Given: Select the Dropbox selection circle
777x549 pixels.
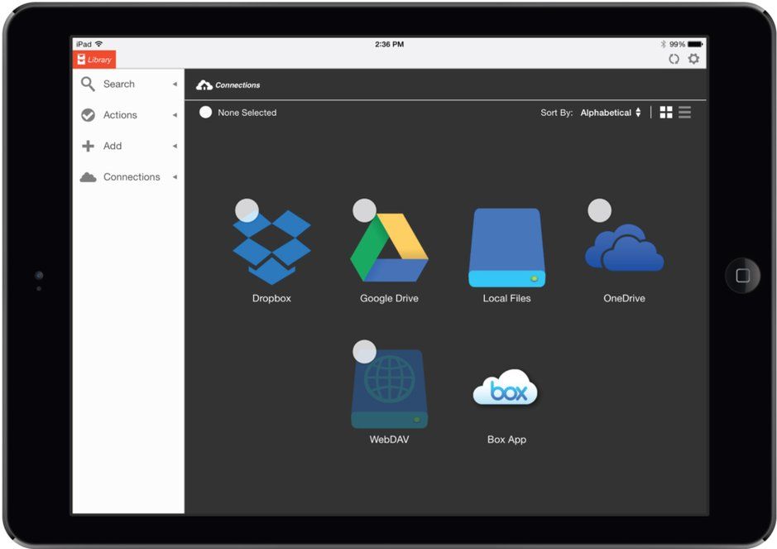Looking at the screenshot, I should click(247, 210).
